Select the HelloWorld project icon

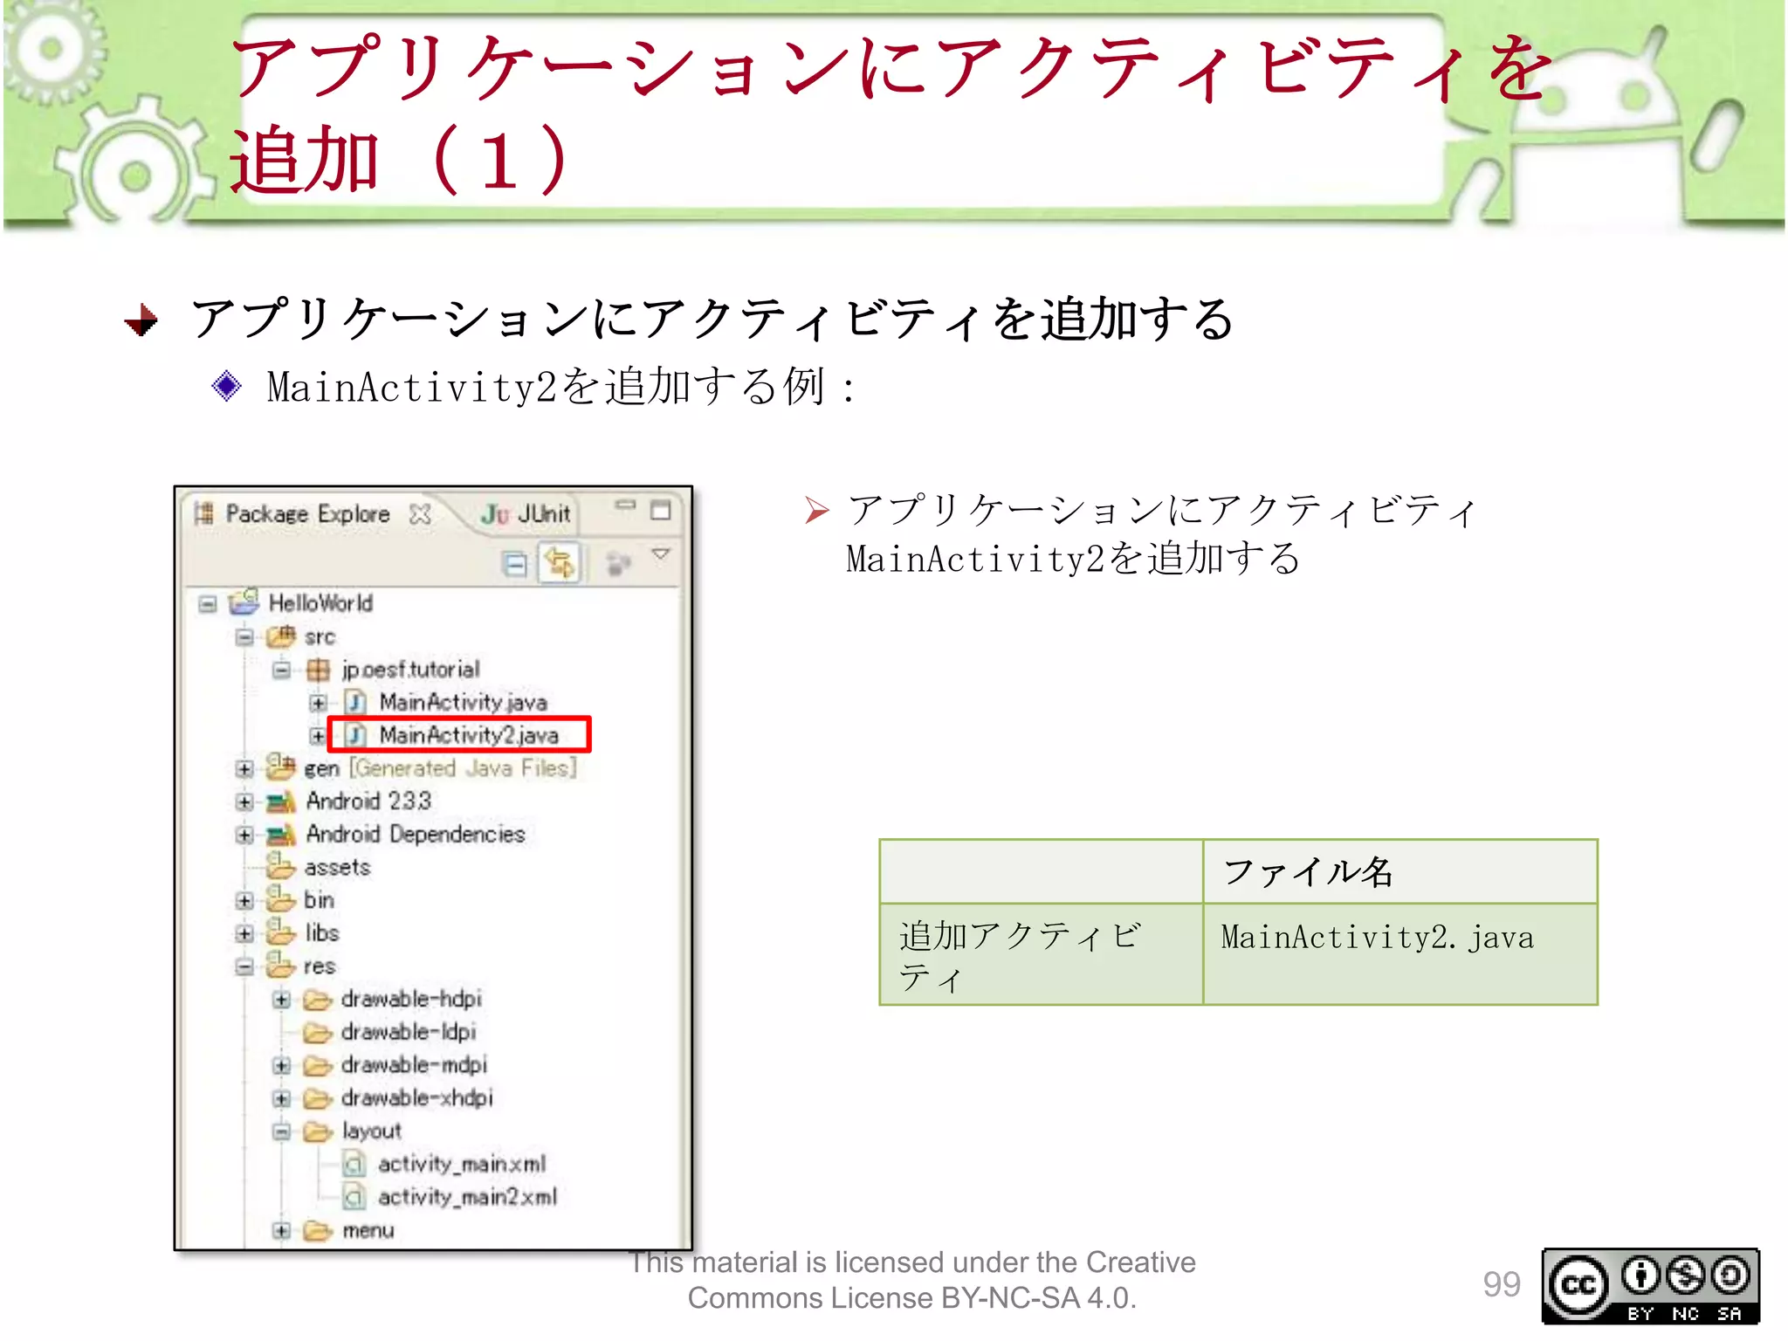tap(244, 602)
